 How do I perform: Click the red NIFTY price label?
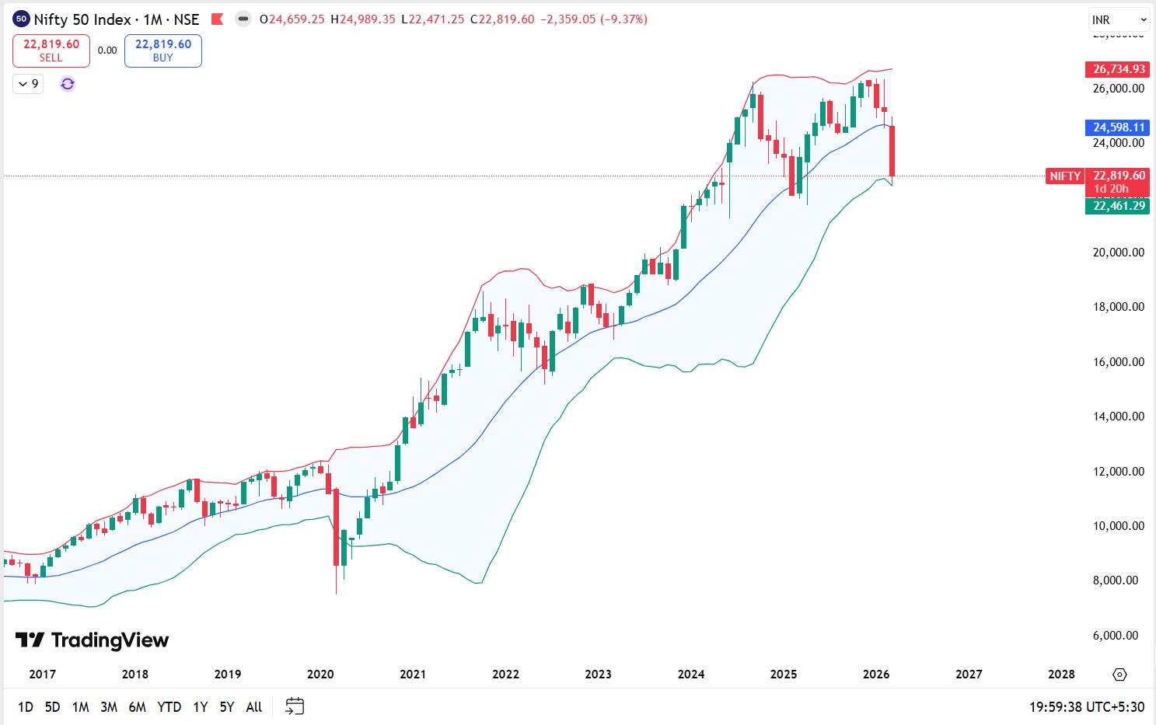pyautogui.click(x=1065, y=176)
